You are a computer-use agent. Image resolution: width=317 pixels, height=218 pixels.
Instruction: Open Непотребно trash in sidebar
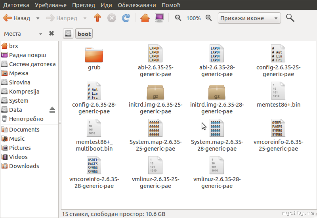pyautogui.click(x=29, y=119)
